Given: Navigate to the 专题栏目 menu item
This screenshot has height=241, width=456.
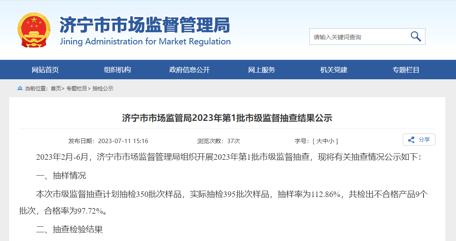Looking at the screenshot, I should coord(406,70).
